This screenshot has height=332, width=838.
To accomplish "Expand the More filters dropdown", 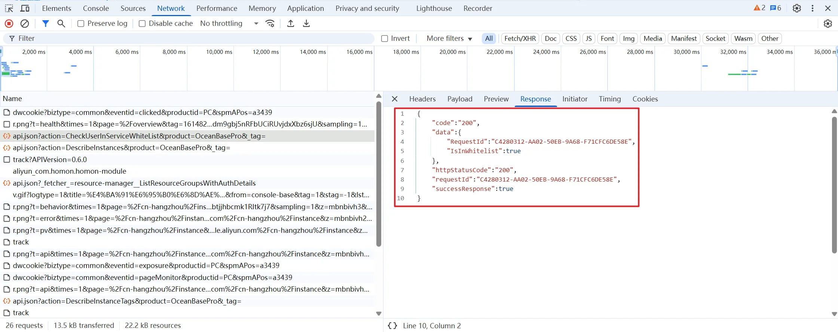I will [449, 39].
